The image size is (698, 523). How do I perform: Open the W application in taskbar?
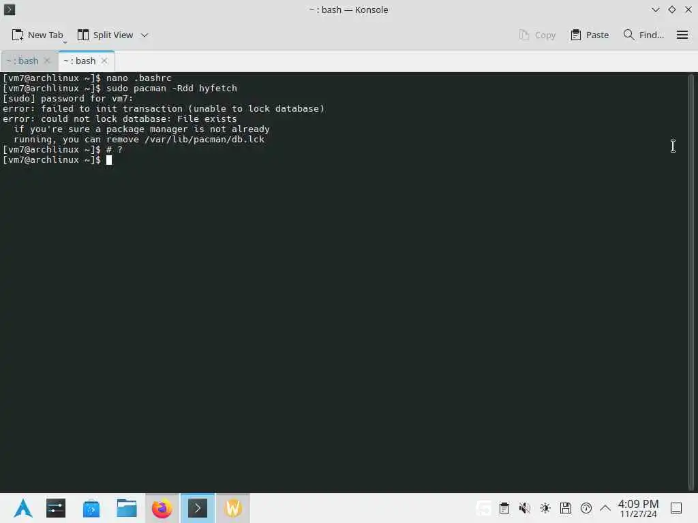233,508
